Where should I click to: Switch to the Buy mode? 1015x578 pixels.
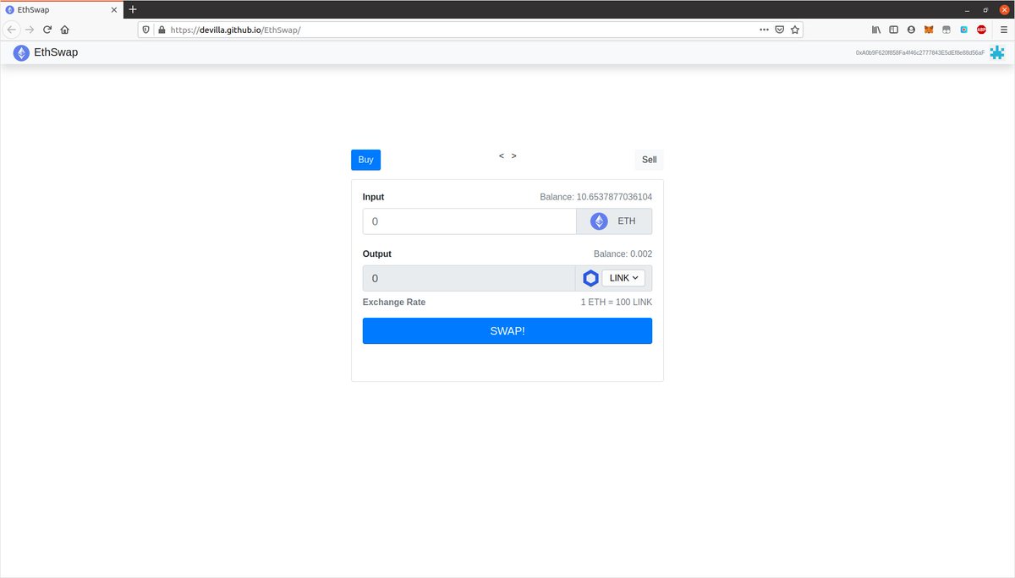tap(365, 160)
